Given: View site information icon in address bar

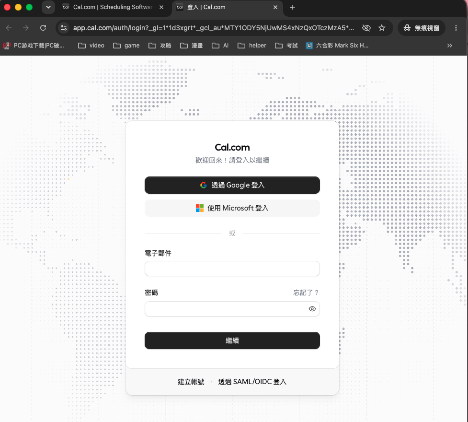Looking at the screenshot, I should (64, 28).
